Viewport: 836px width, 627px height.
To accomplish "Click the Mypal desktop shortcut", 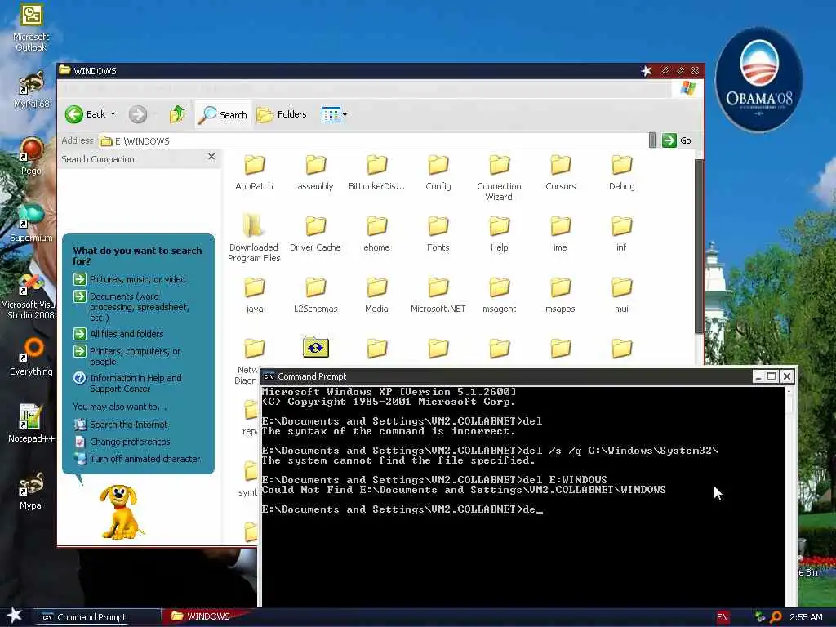I will pos(31,491).
